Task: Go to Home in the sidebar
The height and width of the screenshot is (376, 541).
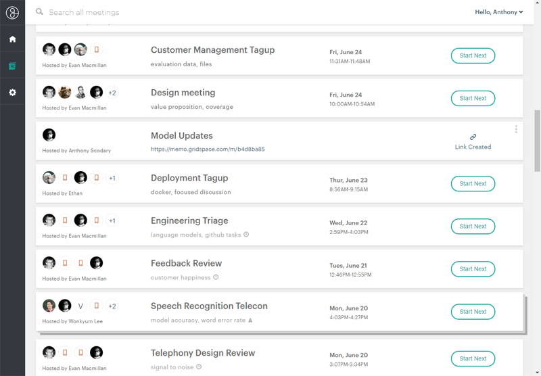Action: 12,39
